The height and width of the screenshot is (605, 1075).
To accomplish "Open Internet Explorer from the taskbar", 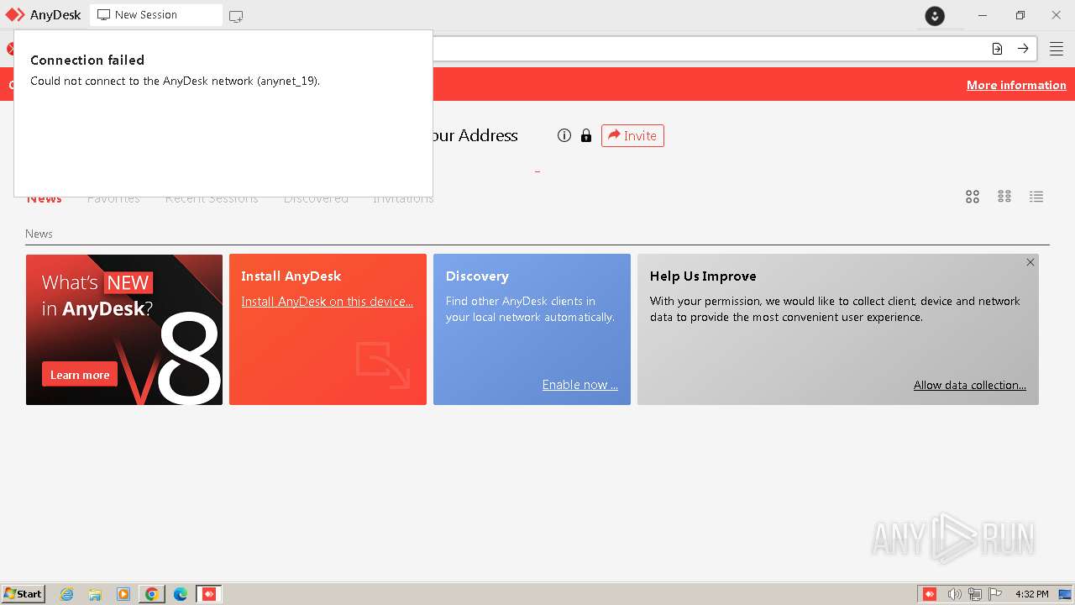I will point(67,594).
